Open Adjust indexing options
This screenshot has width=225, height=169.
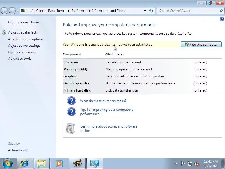[x=26, y=39]
